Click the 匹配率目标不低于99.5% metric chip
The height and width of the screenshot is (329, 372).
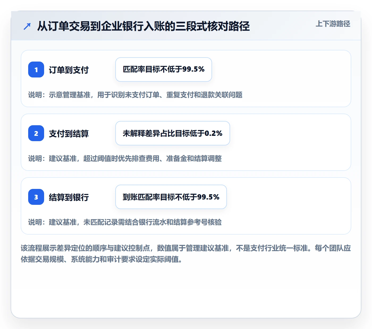[164, 70]
